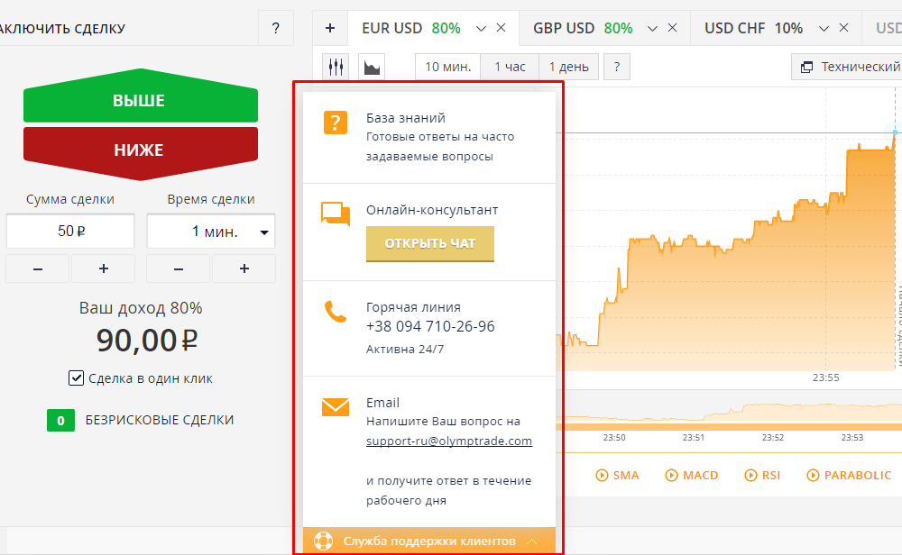Open the Время сделки dropdown
The image size is (902, 555).
coord(211,231)
